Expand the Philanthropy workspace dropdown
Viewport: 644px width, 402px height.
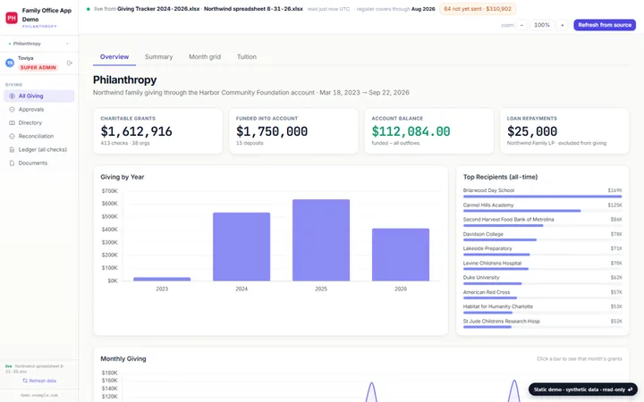[x=38, y=44]
